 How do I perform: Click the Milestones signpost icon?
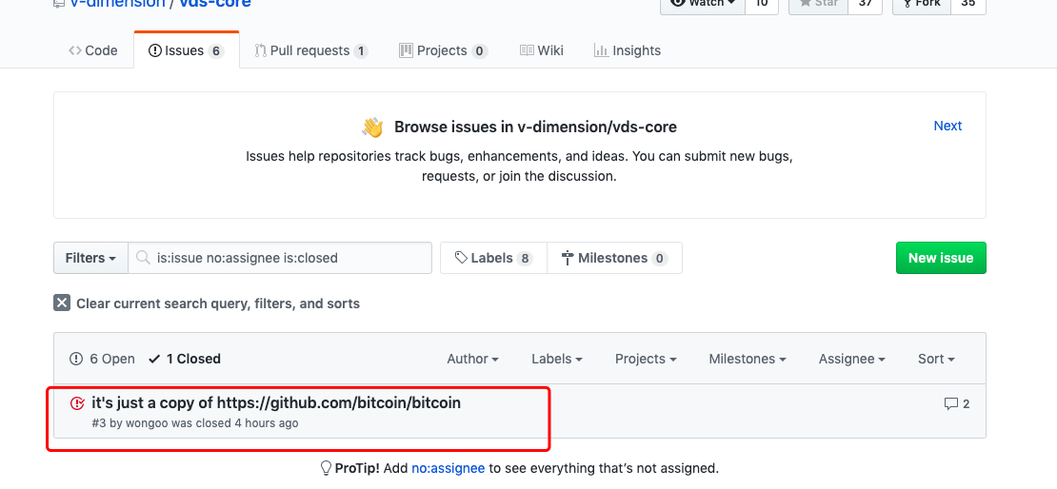click(567, 258)
